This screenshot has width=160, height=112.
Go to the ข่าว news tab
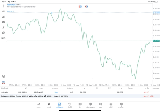click(80, 105)
